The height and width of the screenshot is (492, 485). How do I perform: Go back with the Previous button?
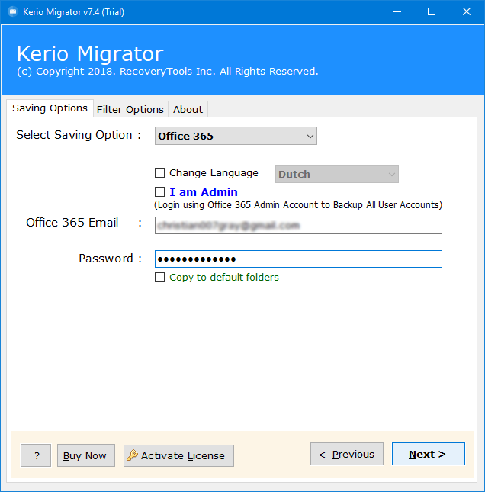pos(347,454)
